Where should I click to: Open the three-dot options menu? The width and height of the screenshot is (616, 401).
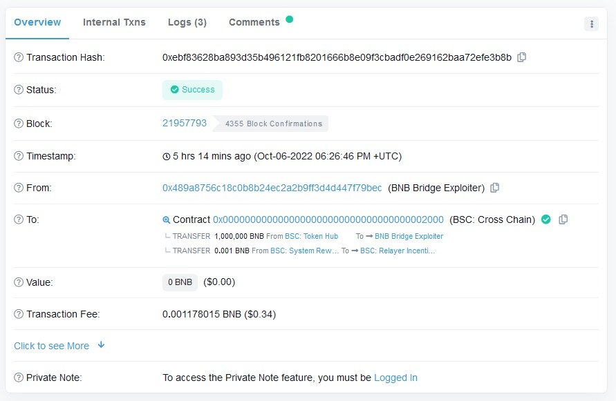591,23
